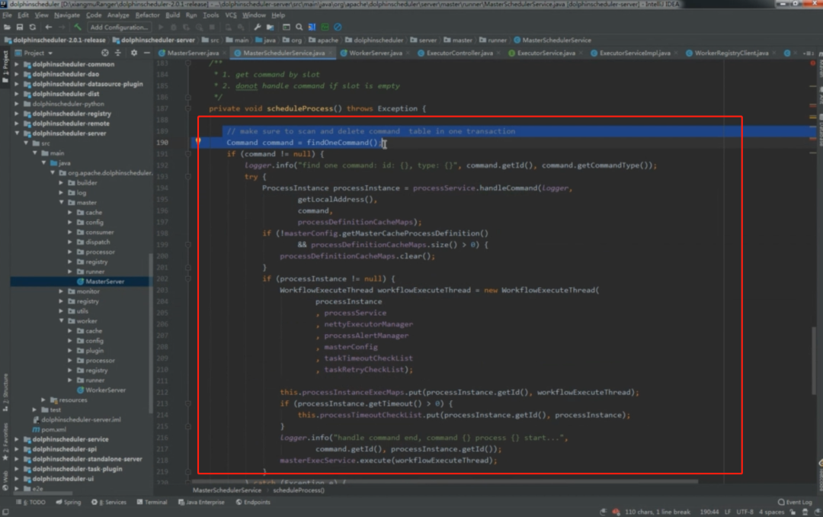Navigate back with the left arrow icon
This screenshot has width=823, height=517.
point(48,27)
